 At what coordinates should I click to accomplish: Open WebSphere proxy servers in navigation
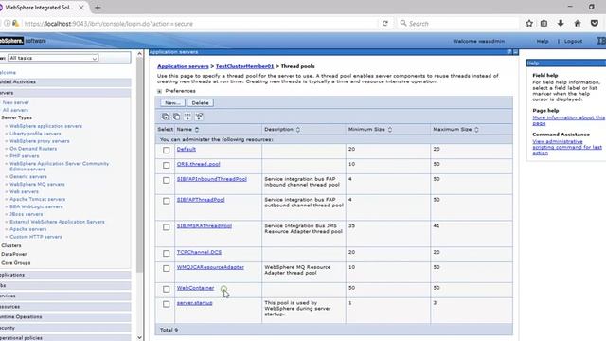40,141
